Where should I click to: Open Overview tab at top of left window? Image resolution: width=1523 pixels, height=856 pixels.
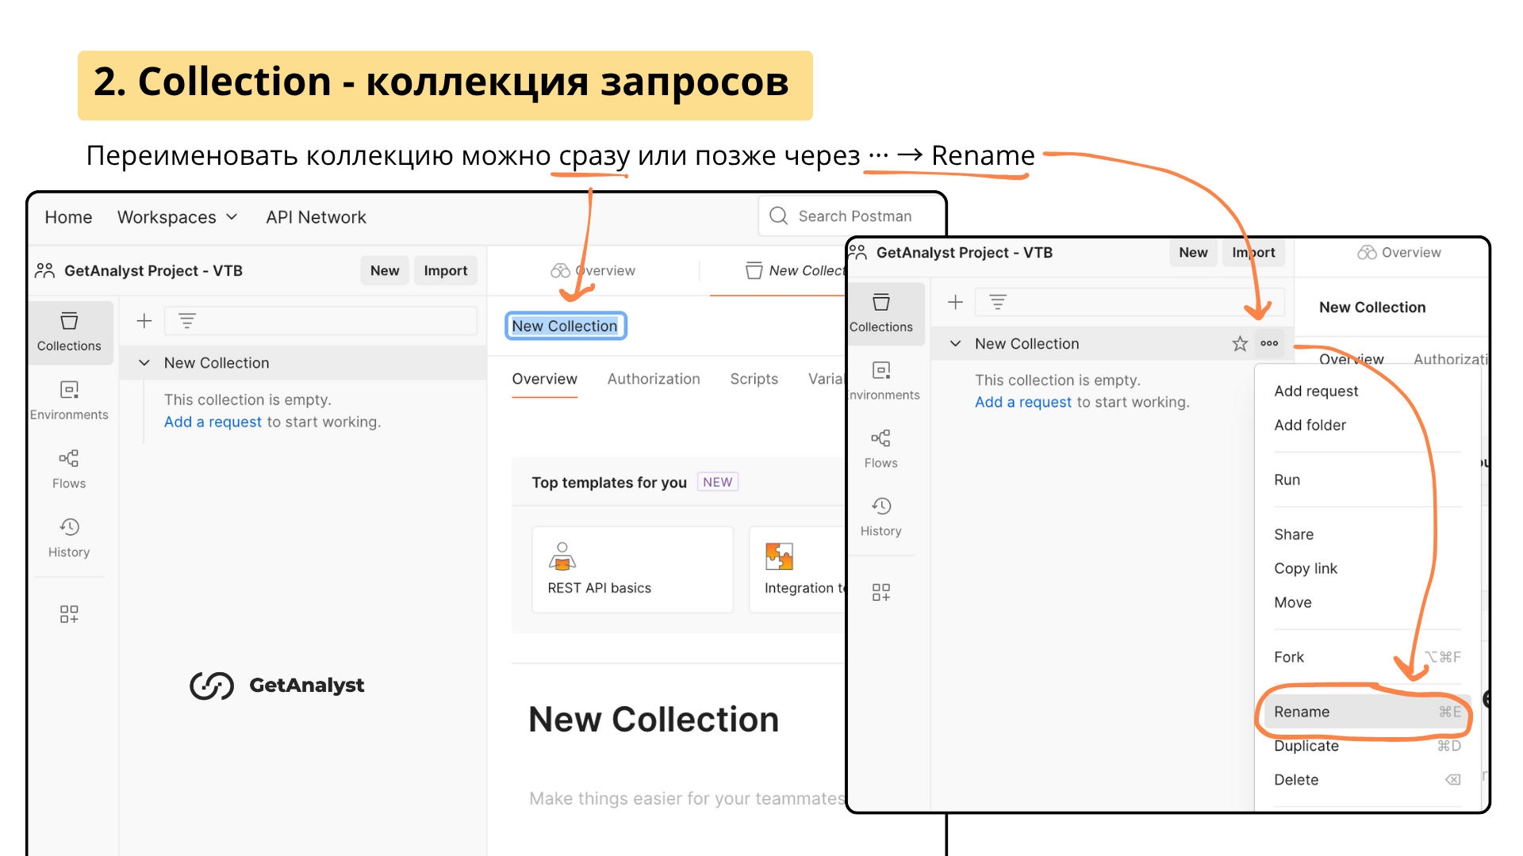[x=593, y=271]
